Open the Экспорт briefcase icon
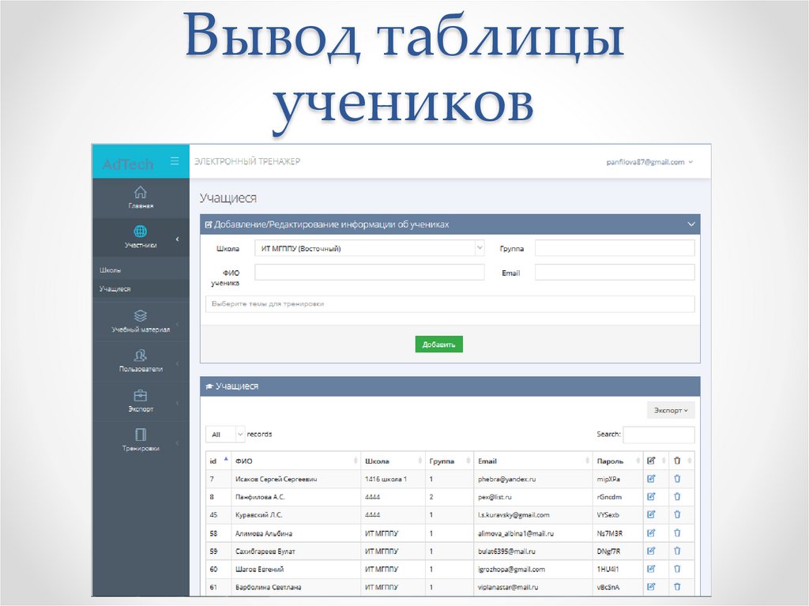The image size is (809, 606). (x=141, y=395)
